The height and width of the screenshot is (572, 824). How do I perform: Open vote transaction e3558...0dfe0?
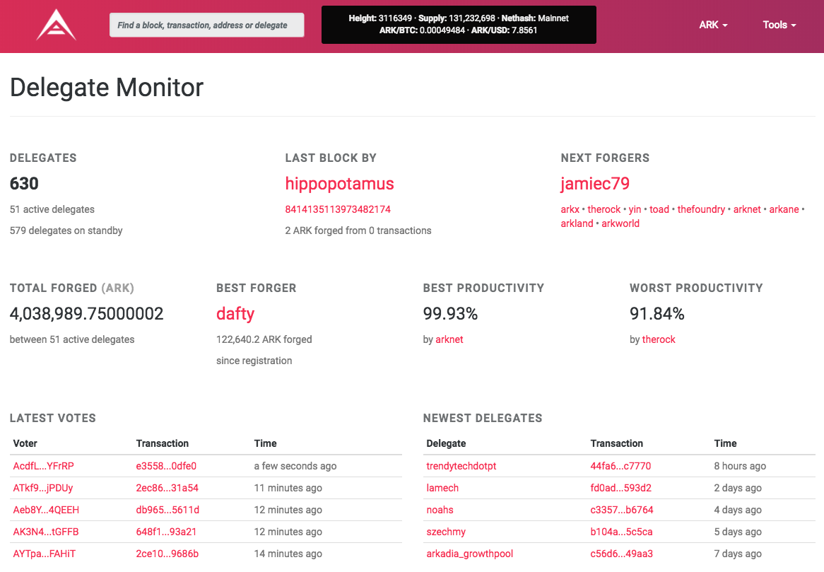[166, 467]
